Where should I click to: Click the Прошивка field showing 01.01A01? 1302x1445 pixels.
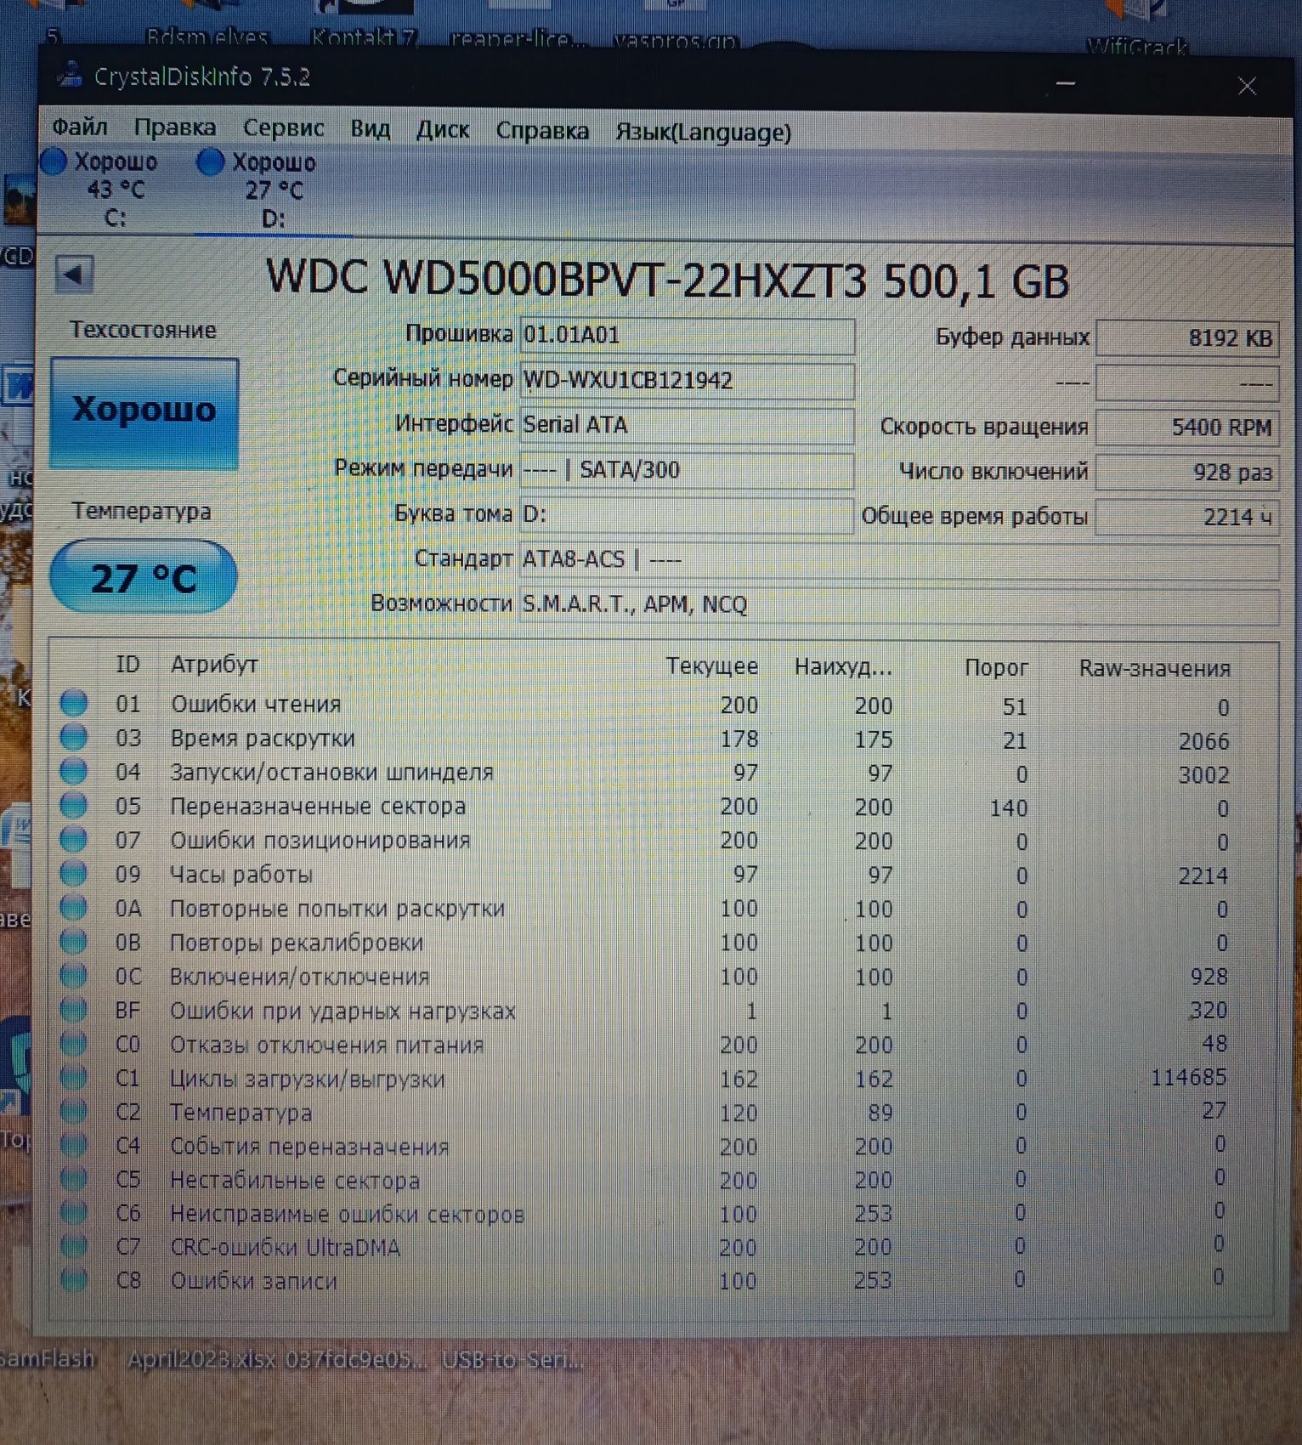687,336
